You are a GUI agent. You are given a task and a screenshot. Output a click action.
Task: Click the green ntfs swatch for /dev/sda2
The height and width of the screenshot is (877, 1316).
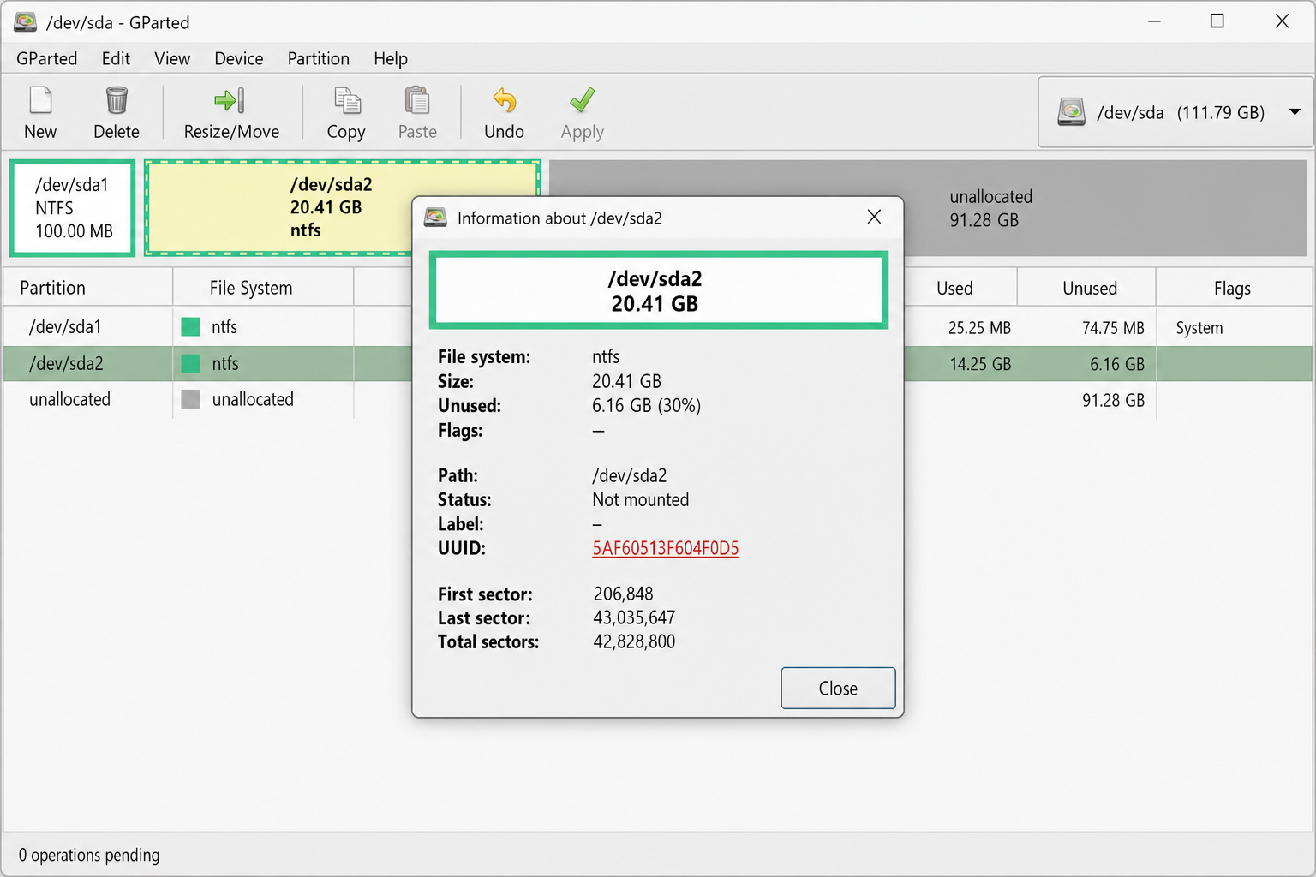[x=190, y=363]
